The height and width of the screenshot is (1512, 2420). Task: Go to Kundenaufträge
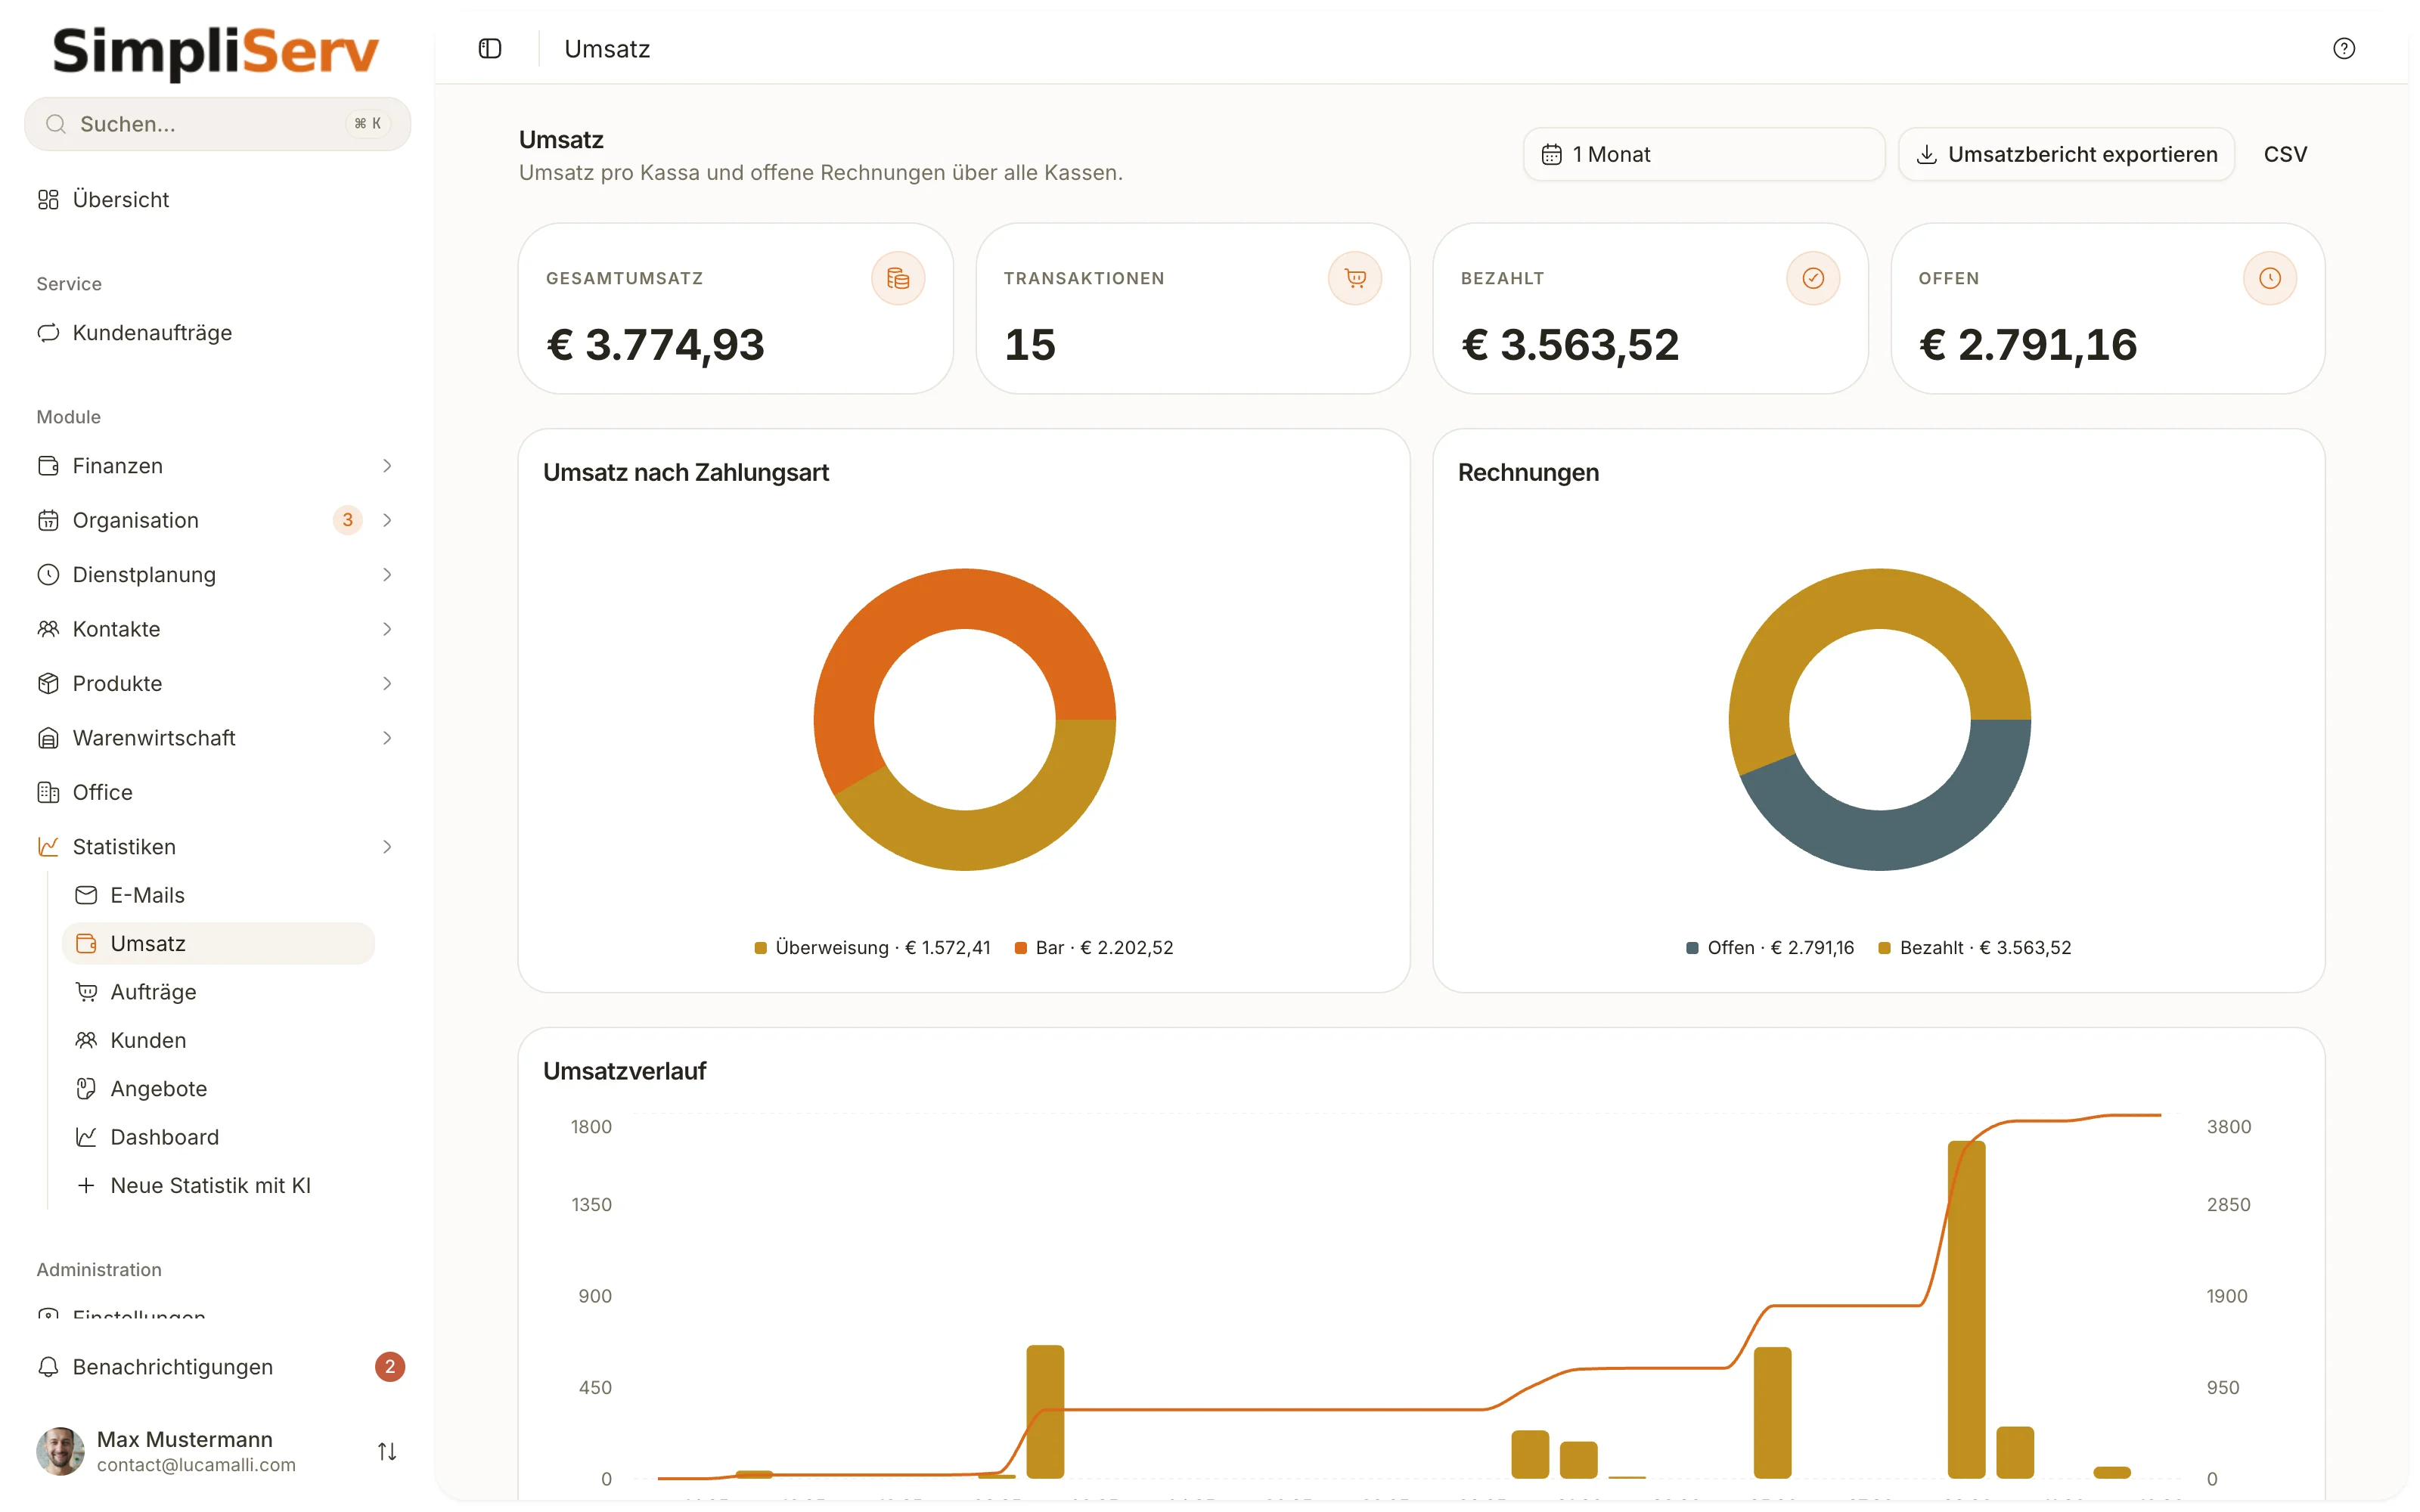217,333
